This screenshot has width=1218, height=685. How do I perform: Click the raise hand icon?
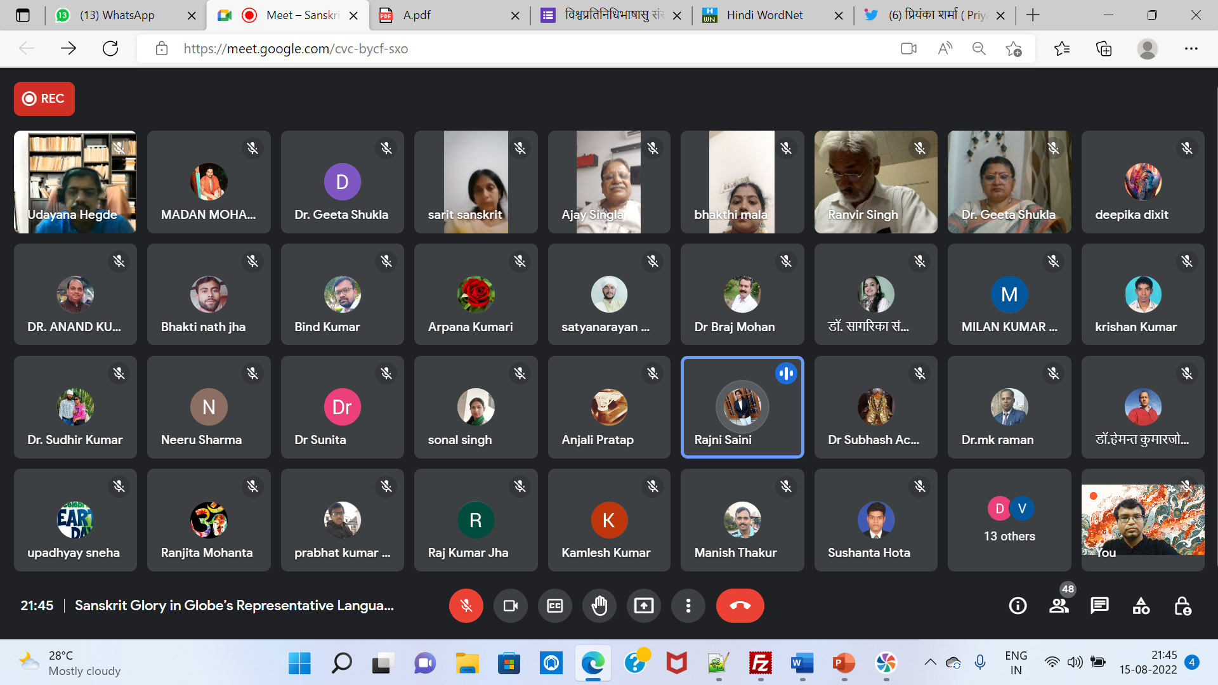coord(599,606)
